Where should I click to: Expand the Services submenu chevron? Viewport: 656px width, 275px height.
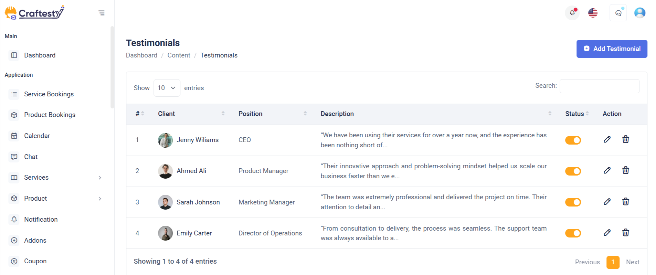100,178
